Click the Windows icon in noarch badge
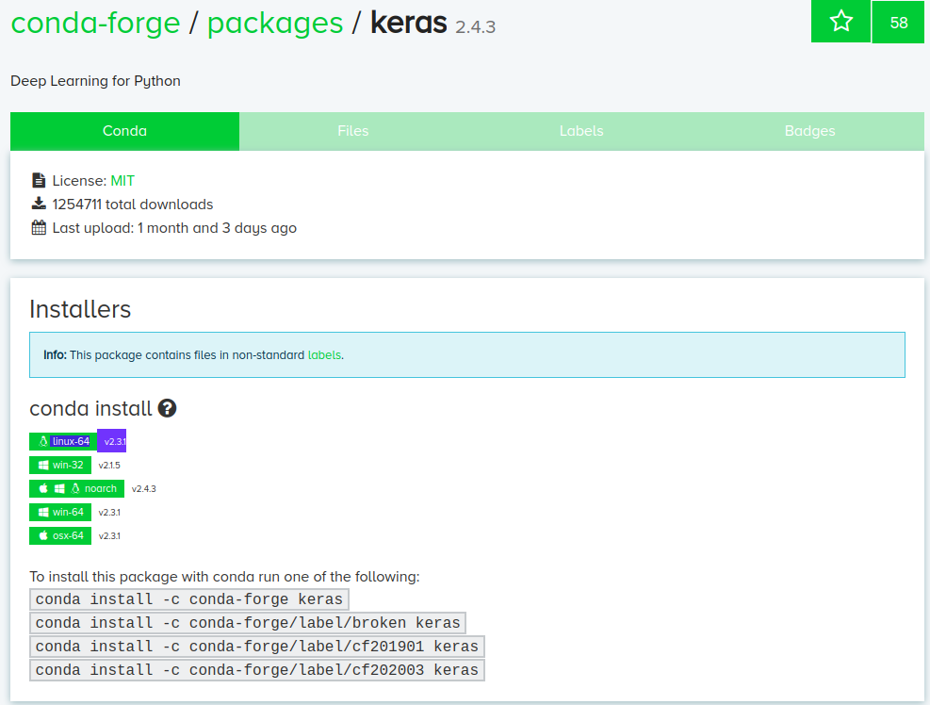Screen dimensions: 930x705 click(x=59, y=489)
